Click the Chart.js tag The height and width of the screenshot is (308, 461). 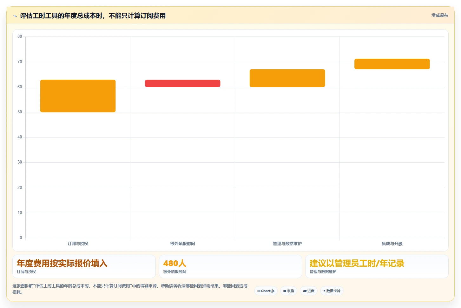[266, 291]
